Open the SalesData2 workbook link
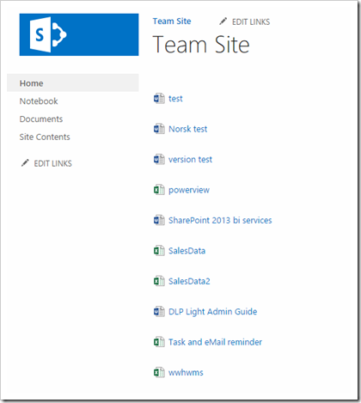 point(189,281)
